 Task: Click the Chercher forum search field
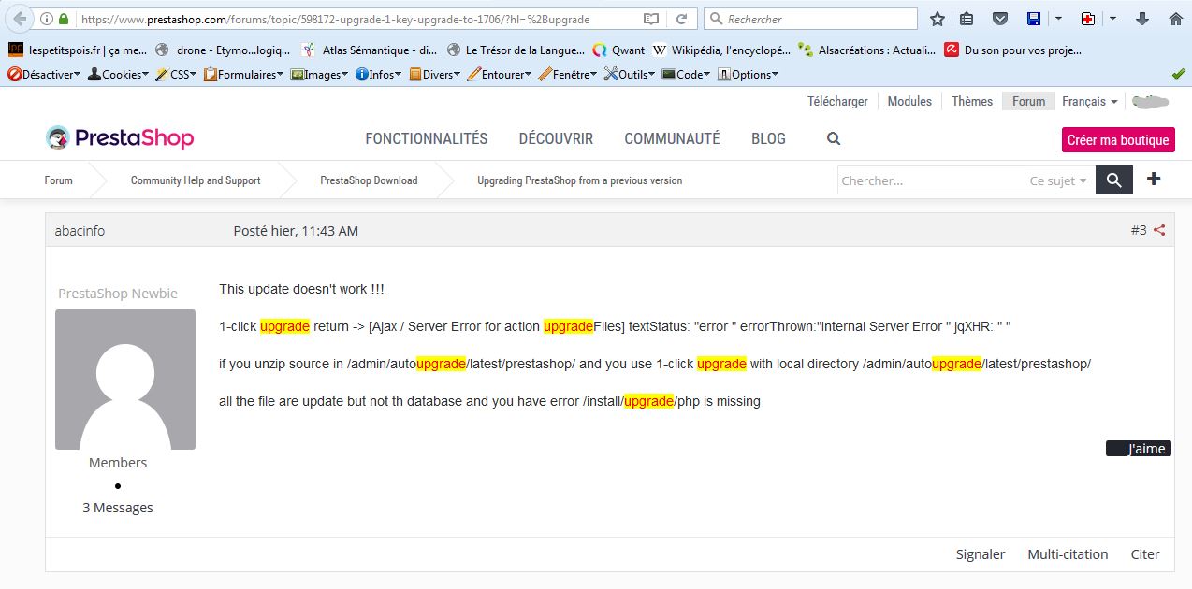(x=931, y=180)
